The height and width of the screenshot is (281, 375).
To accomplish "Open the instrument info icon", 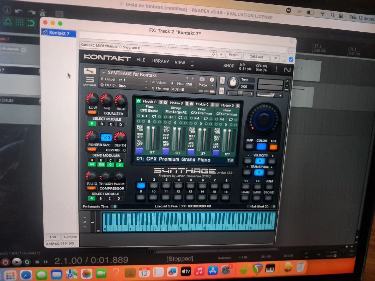I will [212, 80].
